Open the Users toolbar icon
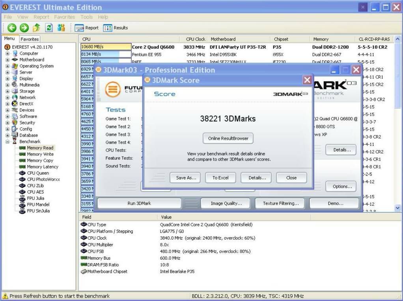Viewport: 403px width, 301px height. (x=61, y=28)
